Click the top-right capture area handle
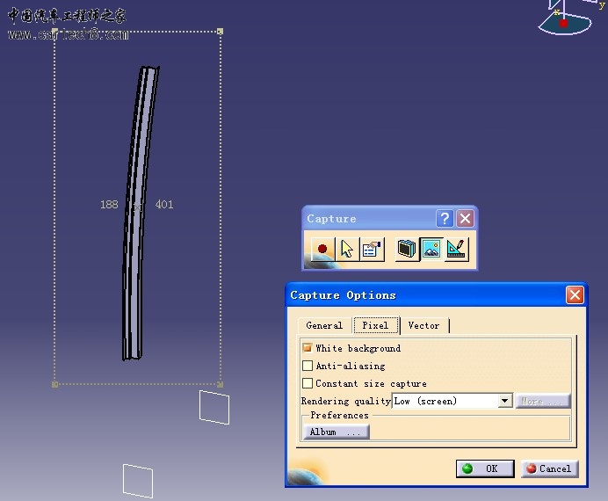 pos(220,31)
